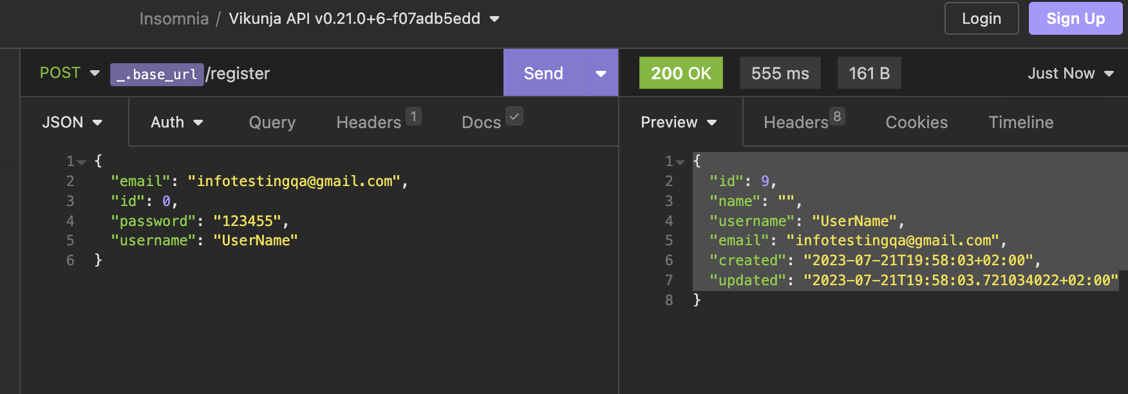The width and height of the screenshot is (1128, 394).
Task: Click the Docs checkmark badge icon
Action: [x=514, y=117]
